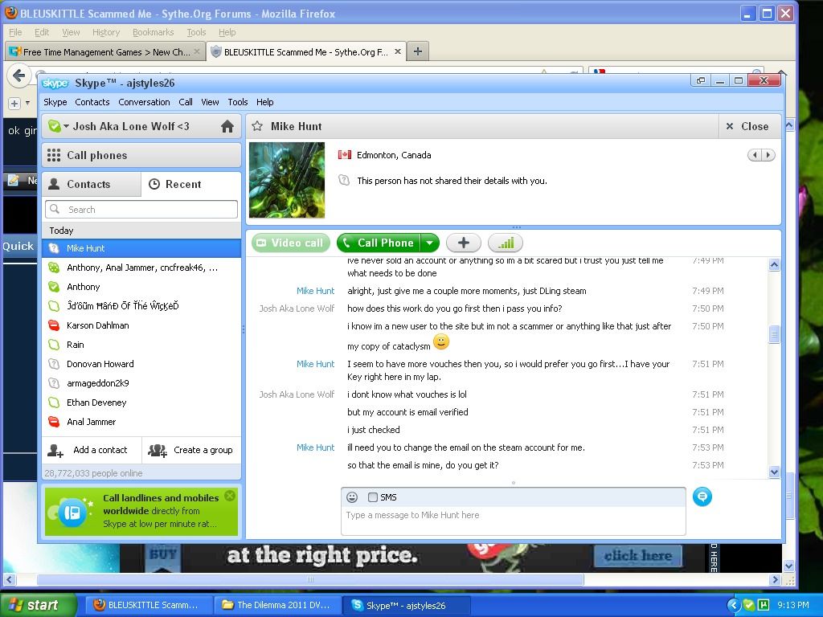Open the Contacts menu
The width and height of the screenshot is (823, 617).
(92, 102)
